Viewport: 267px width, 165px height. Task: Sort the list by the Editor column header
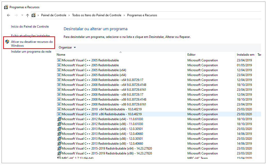tap(191, 55)
